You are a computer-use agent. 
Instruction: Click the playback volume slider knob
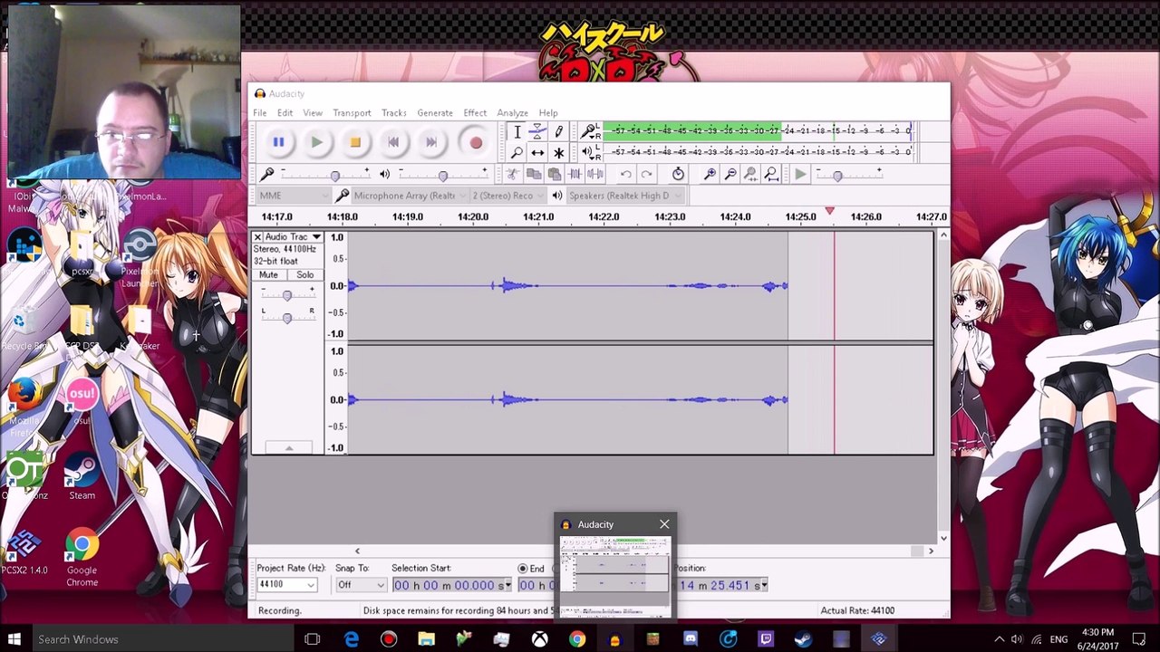442,176
